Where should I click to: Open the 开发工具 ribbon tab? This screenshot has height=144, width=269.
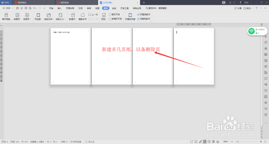point(124,8)
